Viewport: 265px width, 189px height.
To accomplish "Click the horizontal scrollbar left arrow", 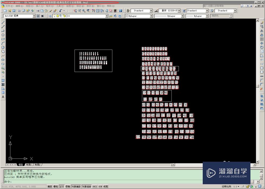I will pyautogui.click(x=173, y=165).
